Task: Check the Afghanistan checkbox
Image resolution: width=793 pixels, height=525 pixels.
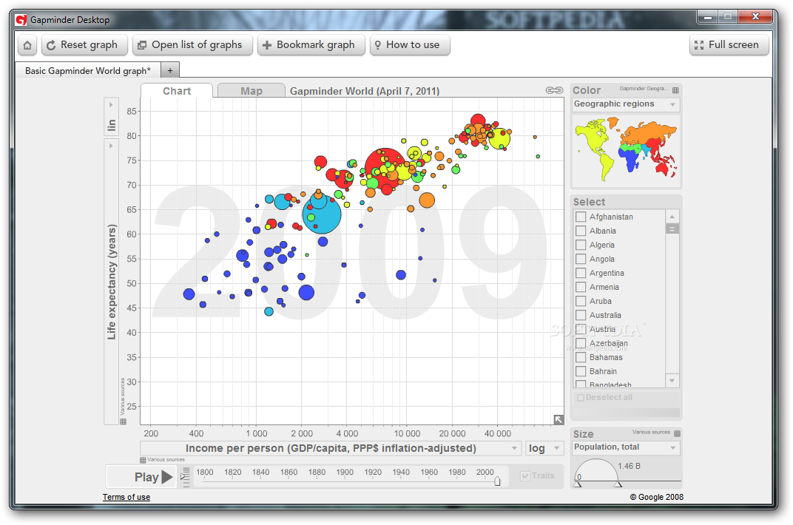Action: click(581, 217)
